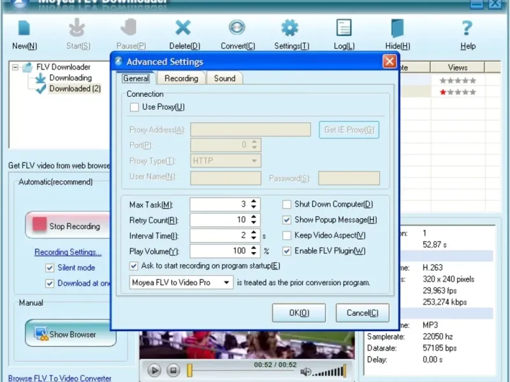
Task: Mute audio using the speaker icon
Action: pos(305,372)
